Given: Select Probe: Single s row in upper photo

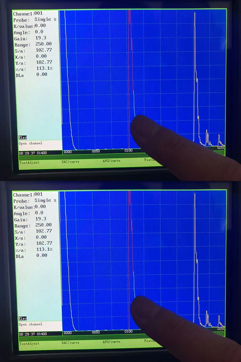Looking at the screenshot, I should pyautogui.click(x=35, y=20).
